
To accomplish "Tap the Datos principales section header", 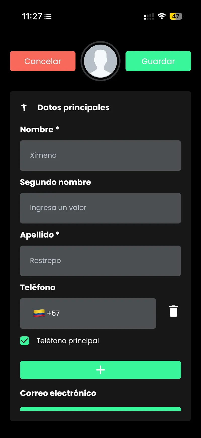I will pyautogui.click(x=73, y=108).
